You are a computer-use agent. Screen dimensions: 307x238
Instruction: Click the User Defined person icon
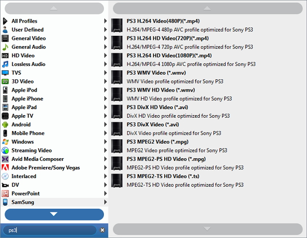pos(5,30)
